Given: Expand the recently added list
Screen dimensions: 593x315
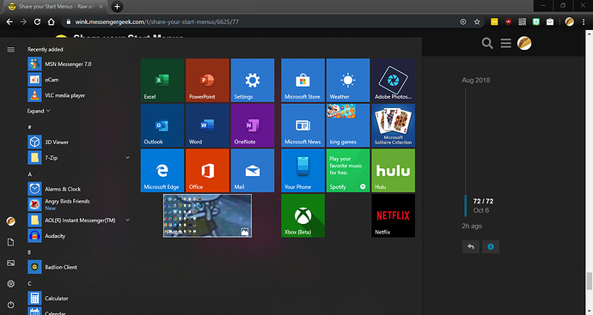Looking at the screenshot, I should tap(39, 111).
